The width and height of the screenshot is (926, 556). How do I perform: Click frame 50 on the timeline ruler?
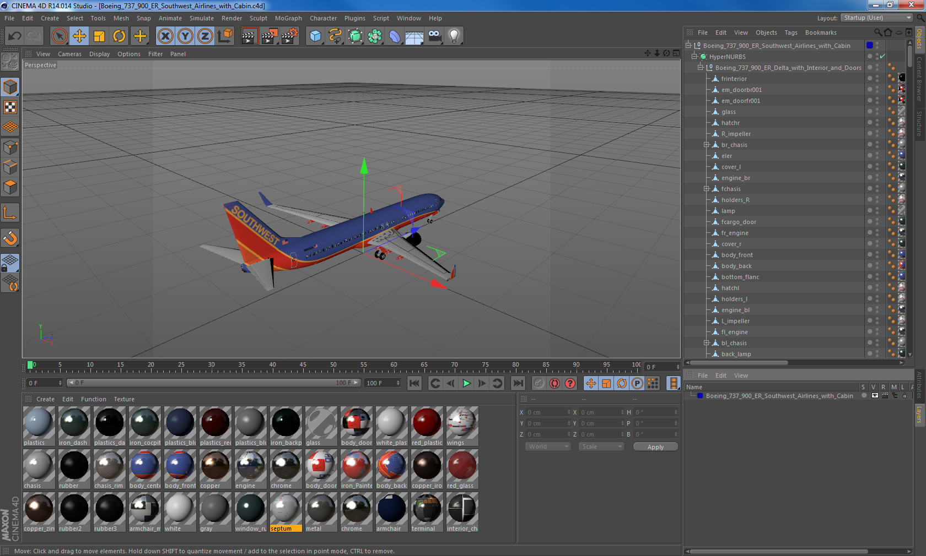click(333, 366)
